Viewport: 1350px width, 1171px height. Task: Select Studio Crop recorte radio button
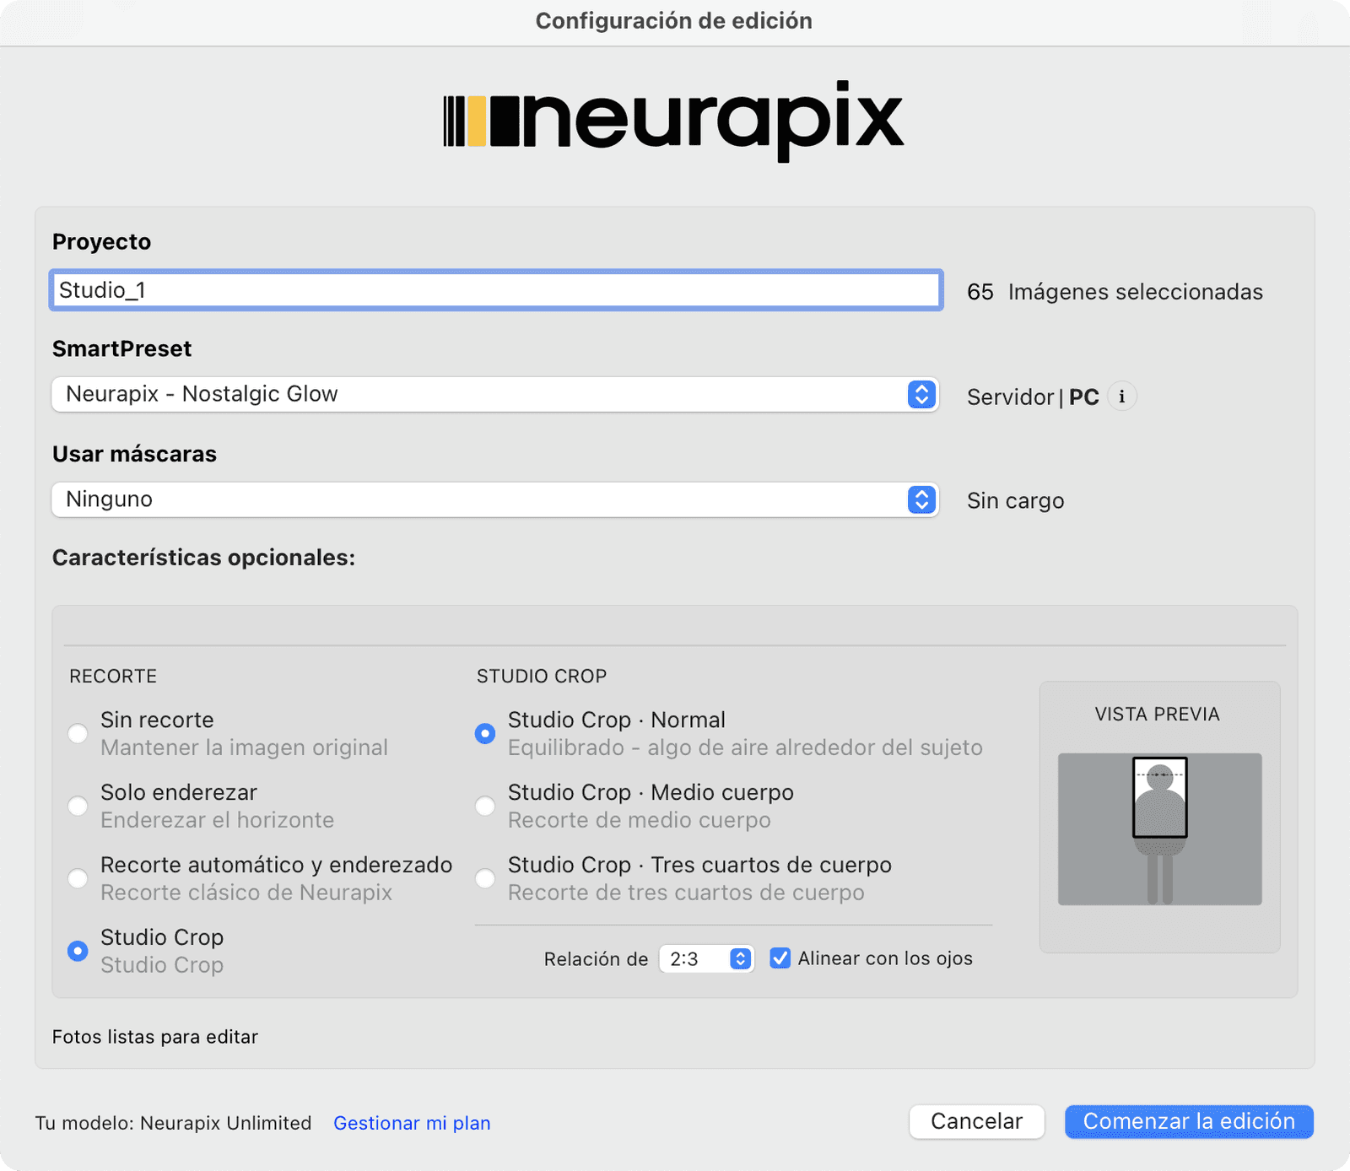(78, 951)
